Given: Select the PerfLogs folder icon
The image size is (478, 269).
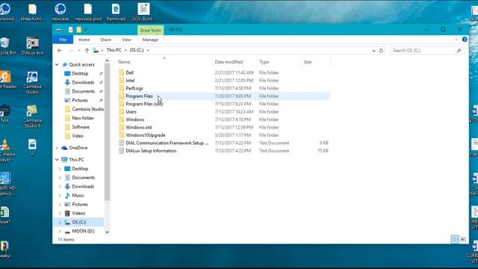Looking at the screenshot, I should coord(121,88).
